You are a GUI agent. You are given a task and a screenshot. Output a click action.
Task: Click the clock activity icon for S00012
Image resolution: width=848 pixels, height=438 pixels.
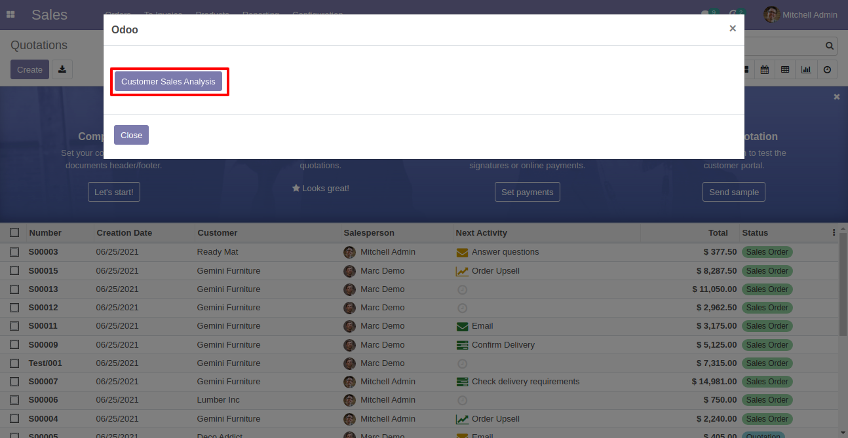click(462, 308)
